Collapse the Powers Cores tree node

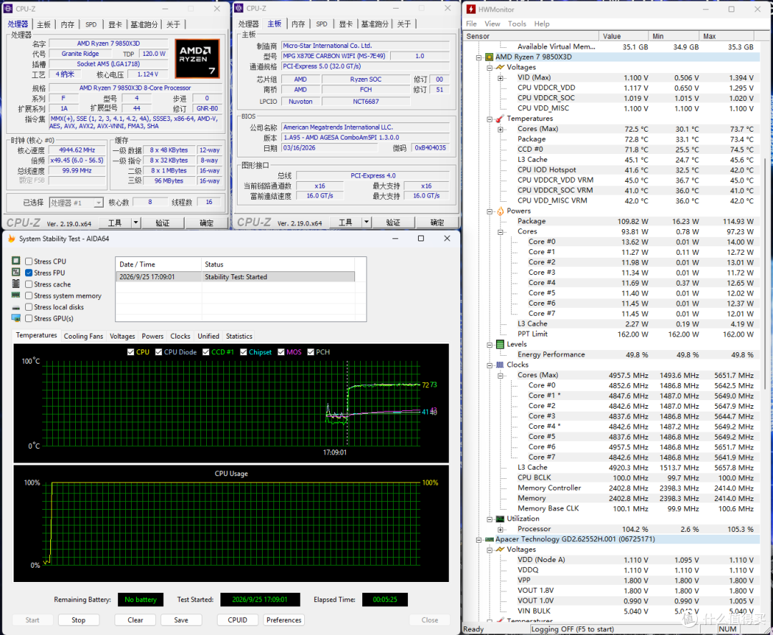500,232
